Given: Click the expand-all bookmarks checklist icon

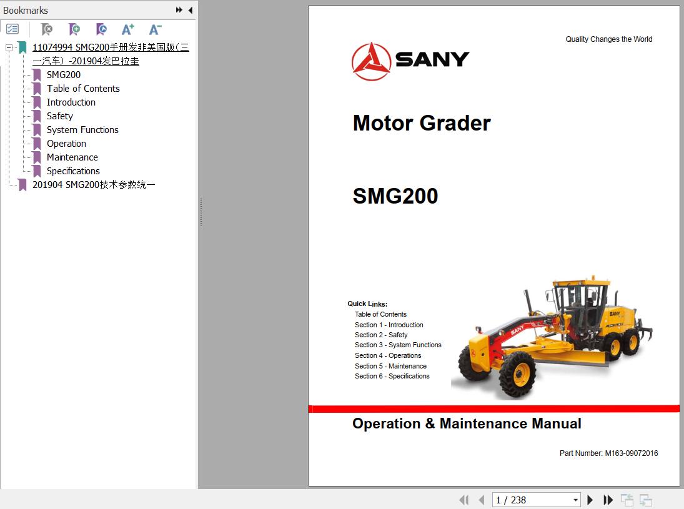Looking at the screenshot, I should click(12, 29).
